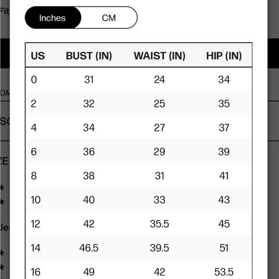This screenshot has height=279, width=279.
Task: Click the 39.5 waist value for size 14
Action: (x=159, y=248)
